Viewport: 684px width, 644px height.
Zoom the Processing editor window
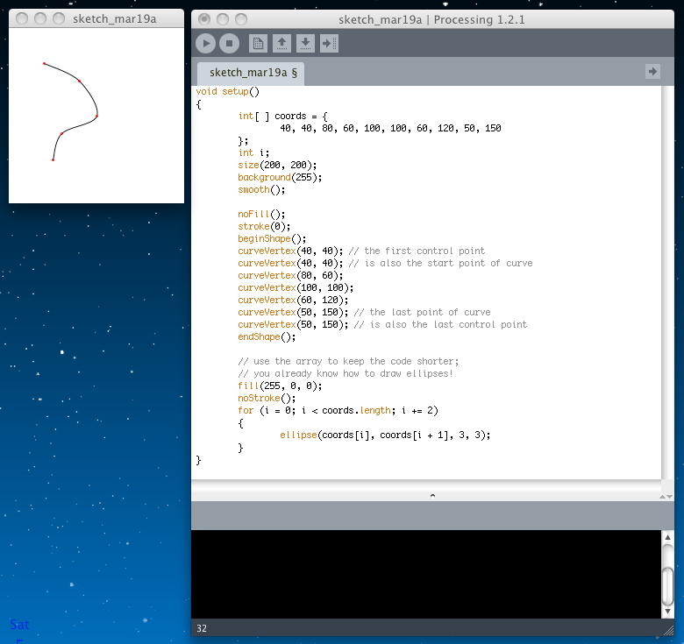coord(241,18)
